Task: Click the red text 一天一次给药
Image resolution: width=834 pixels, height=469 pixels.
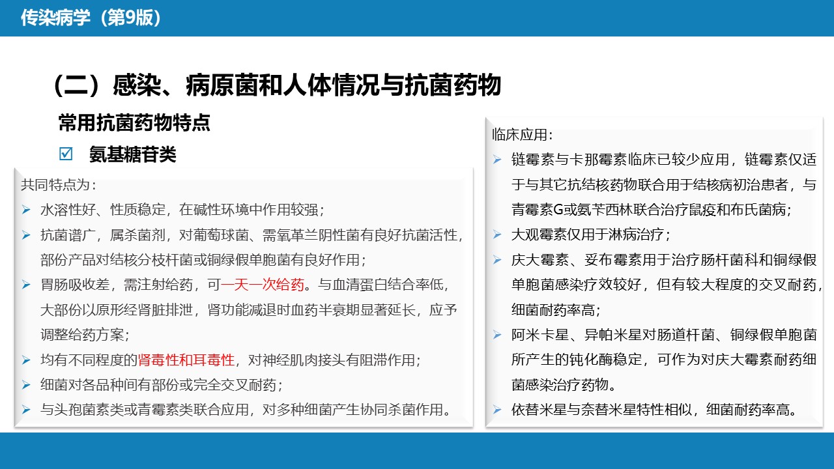Action: point(263,285)
